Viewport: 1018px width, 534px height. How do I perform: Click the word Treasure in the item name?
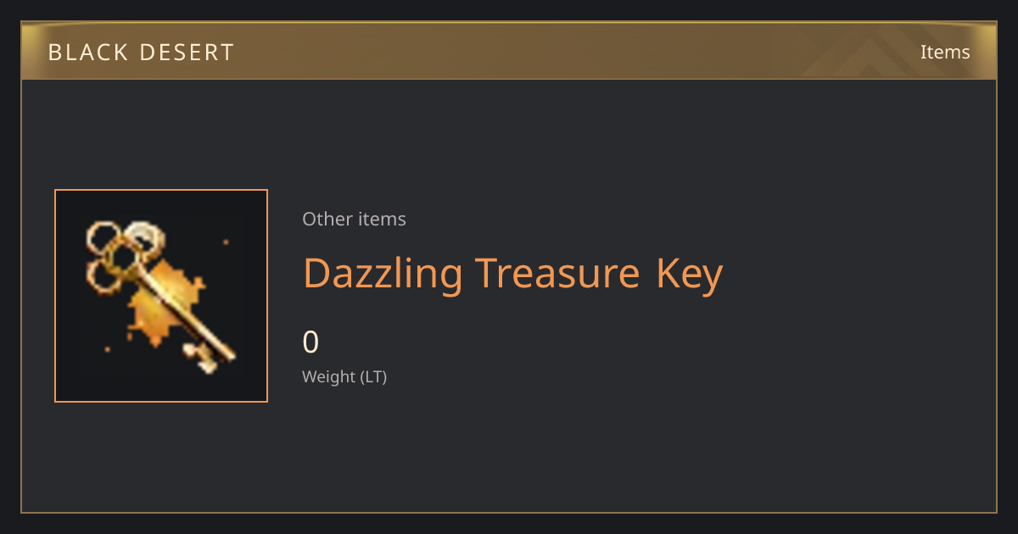[557, 273]
